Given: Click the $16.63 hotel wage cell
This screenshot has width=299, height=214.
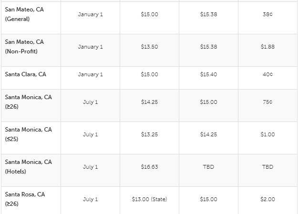Looking at the screenshot, I should [149, 167].
